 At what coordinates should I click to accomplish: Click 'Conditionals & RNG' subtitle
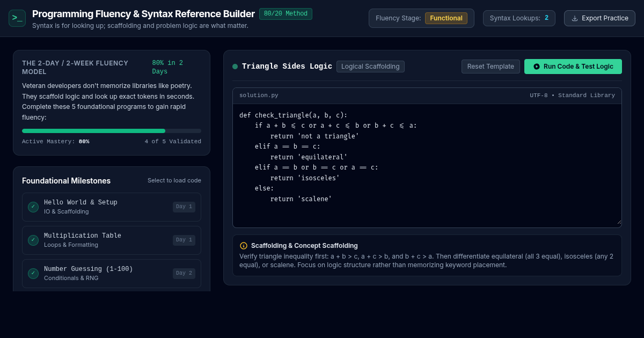click(71, 278)
